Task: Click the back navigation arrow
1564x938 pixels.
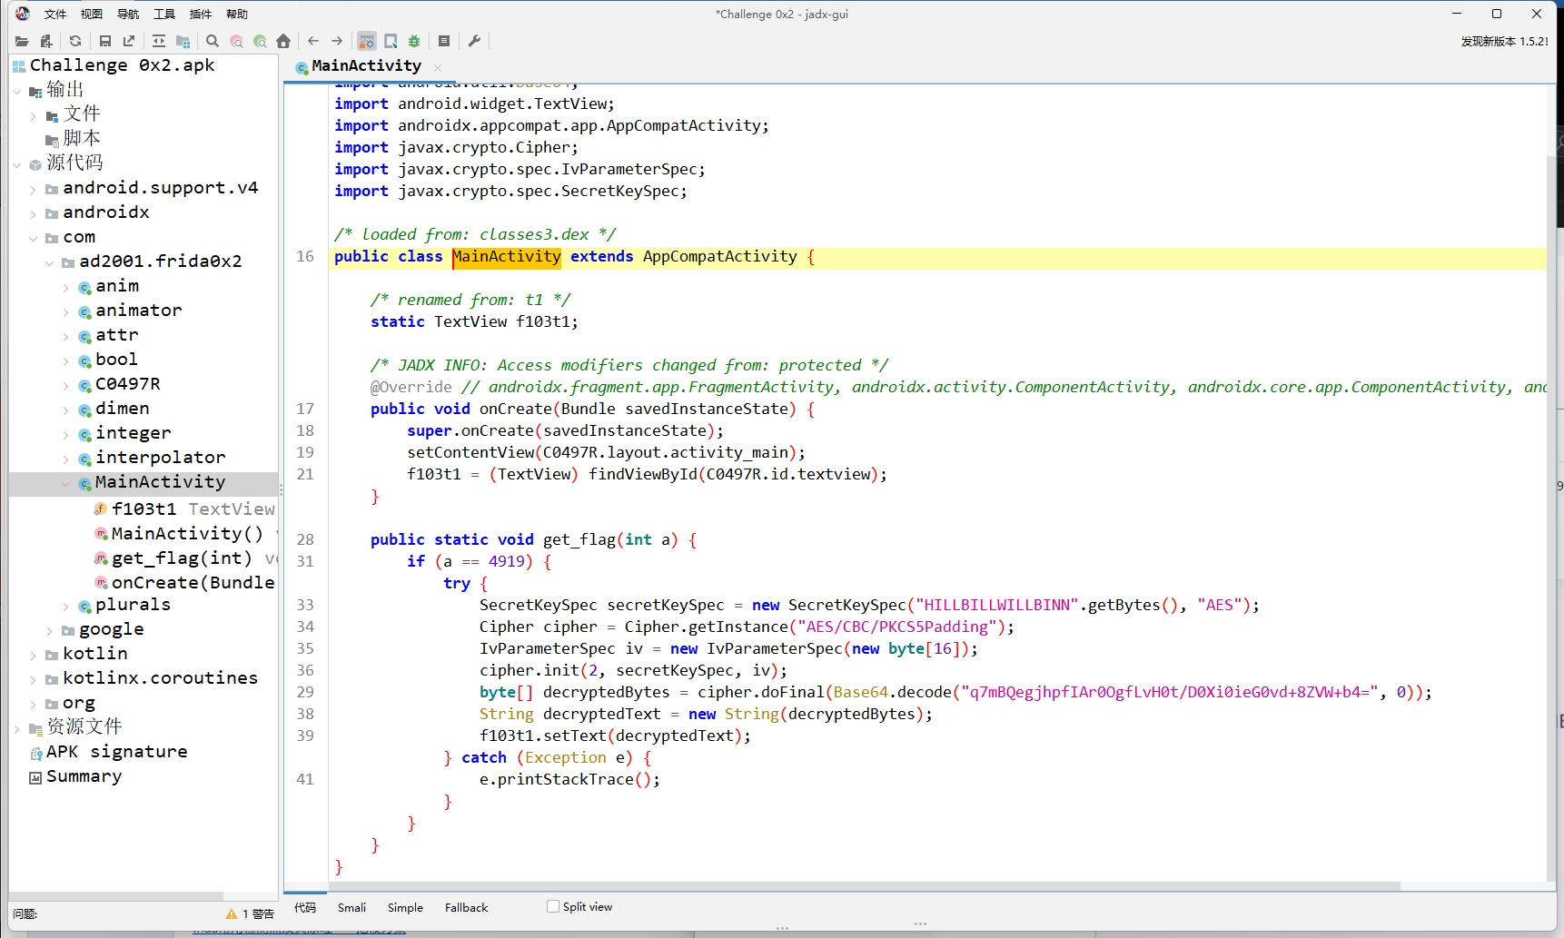Action: (x=313, y=41)
